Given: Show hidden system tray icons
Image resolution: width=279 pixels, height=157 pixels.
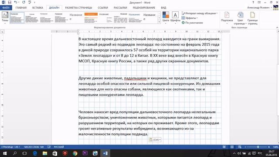Looking at the screenshot, I should pos(234,153).
